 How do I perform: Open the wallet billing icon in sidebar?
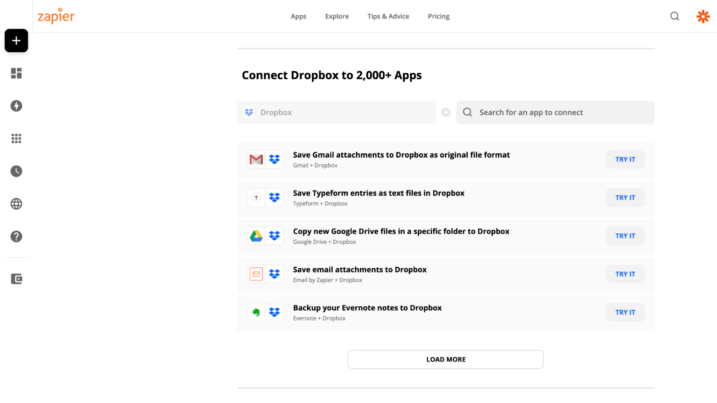[16, 279]
